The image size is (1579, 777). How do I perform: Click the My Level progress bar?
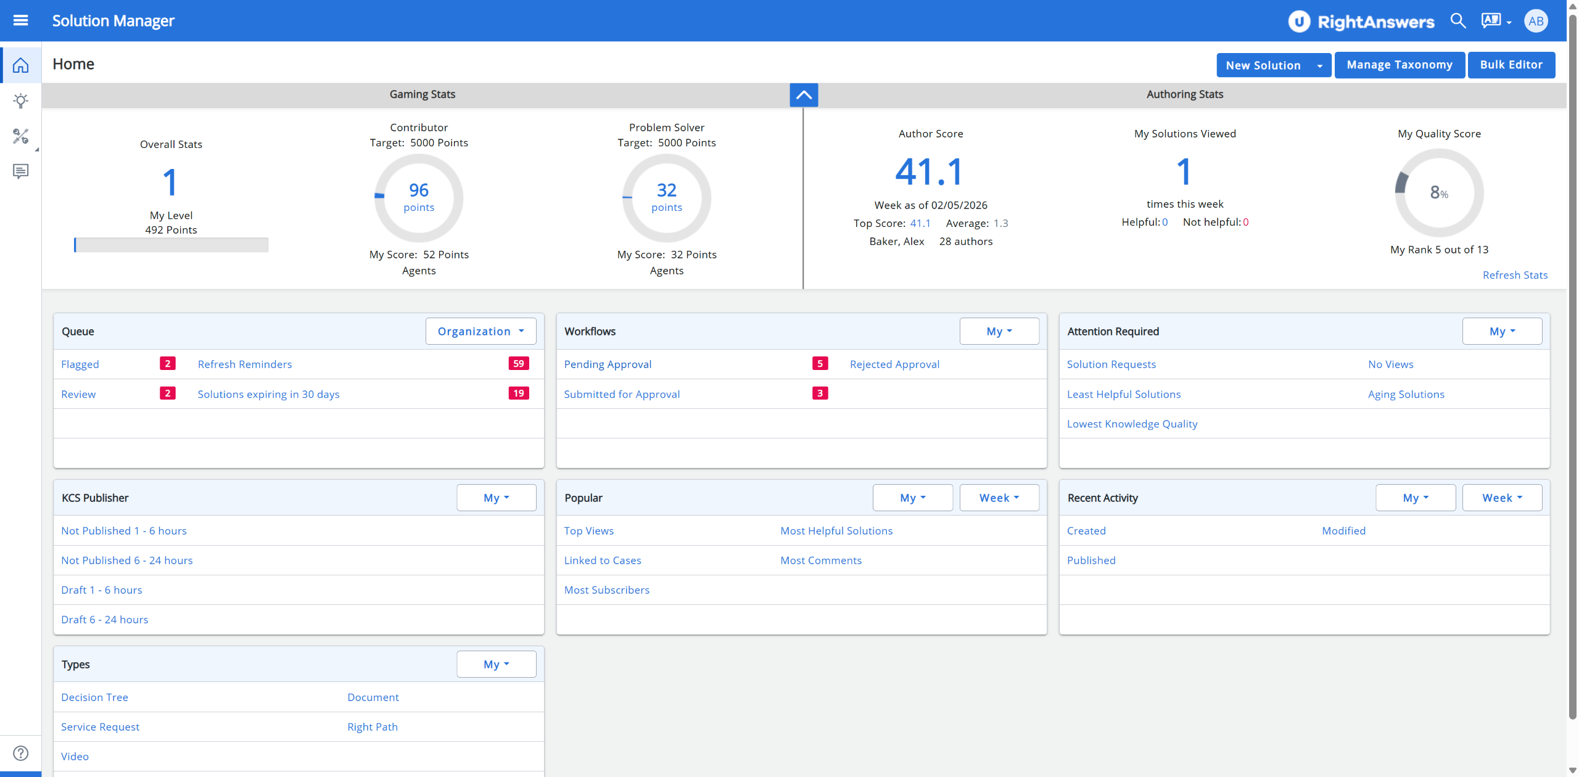[171, 245]
